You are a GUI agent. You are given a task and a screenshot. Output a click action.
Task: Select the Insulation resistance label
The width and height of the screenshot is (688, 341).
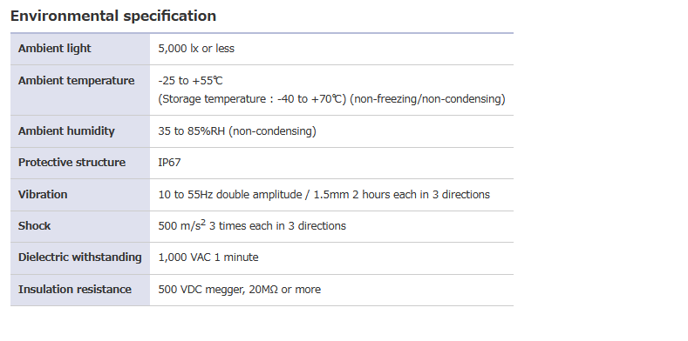75,290
